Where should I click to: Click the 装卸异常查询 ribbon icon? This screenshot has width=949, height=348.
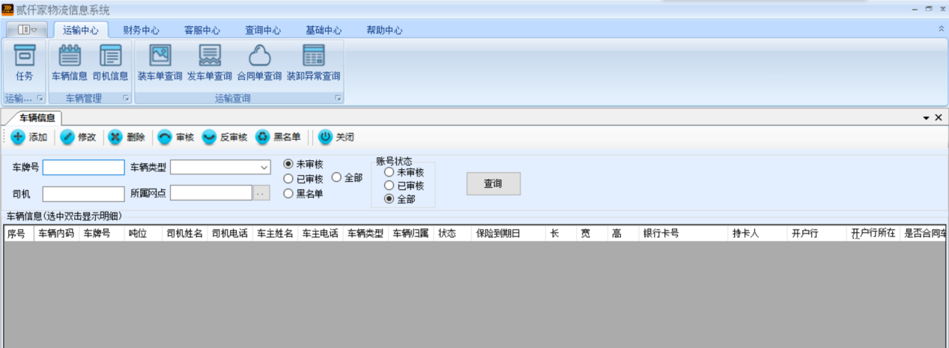313,63
